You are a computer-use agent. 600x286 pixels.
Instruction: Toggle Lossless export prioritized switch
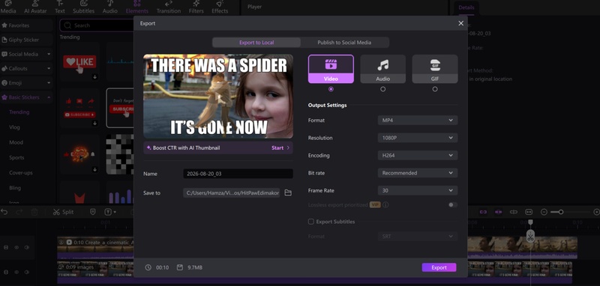[453, 205]
